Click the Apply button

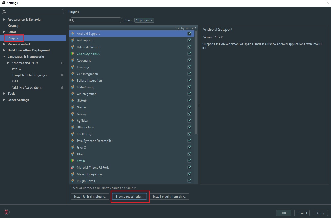tap(320, 213)
